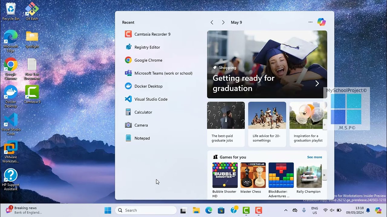Open Task View from taskbar
Viewport: 387px width, 217px height.
click(183, 210)
